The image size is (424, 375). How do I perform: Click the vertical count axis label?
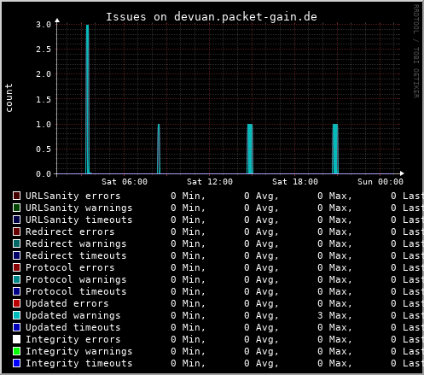click(9, 97)
